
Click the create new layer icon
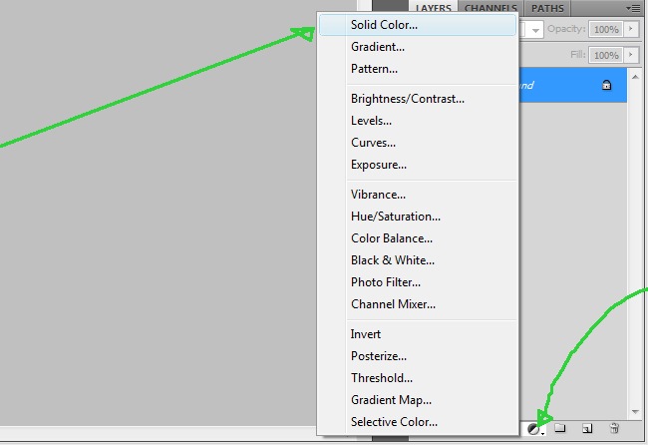[587, 428]
